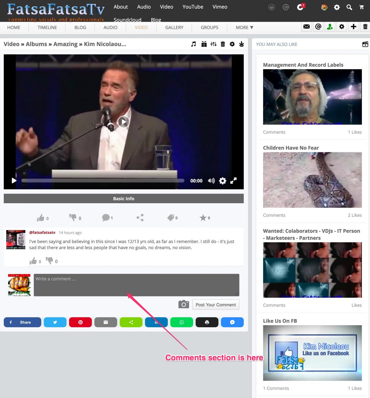Share on WhatsApp
This screenshot has height=398, width=370.
pos(182,322)
